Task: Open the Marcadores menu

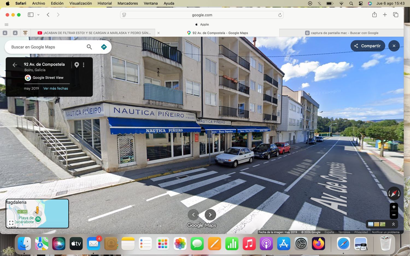Action: 128,3
